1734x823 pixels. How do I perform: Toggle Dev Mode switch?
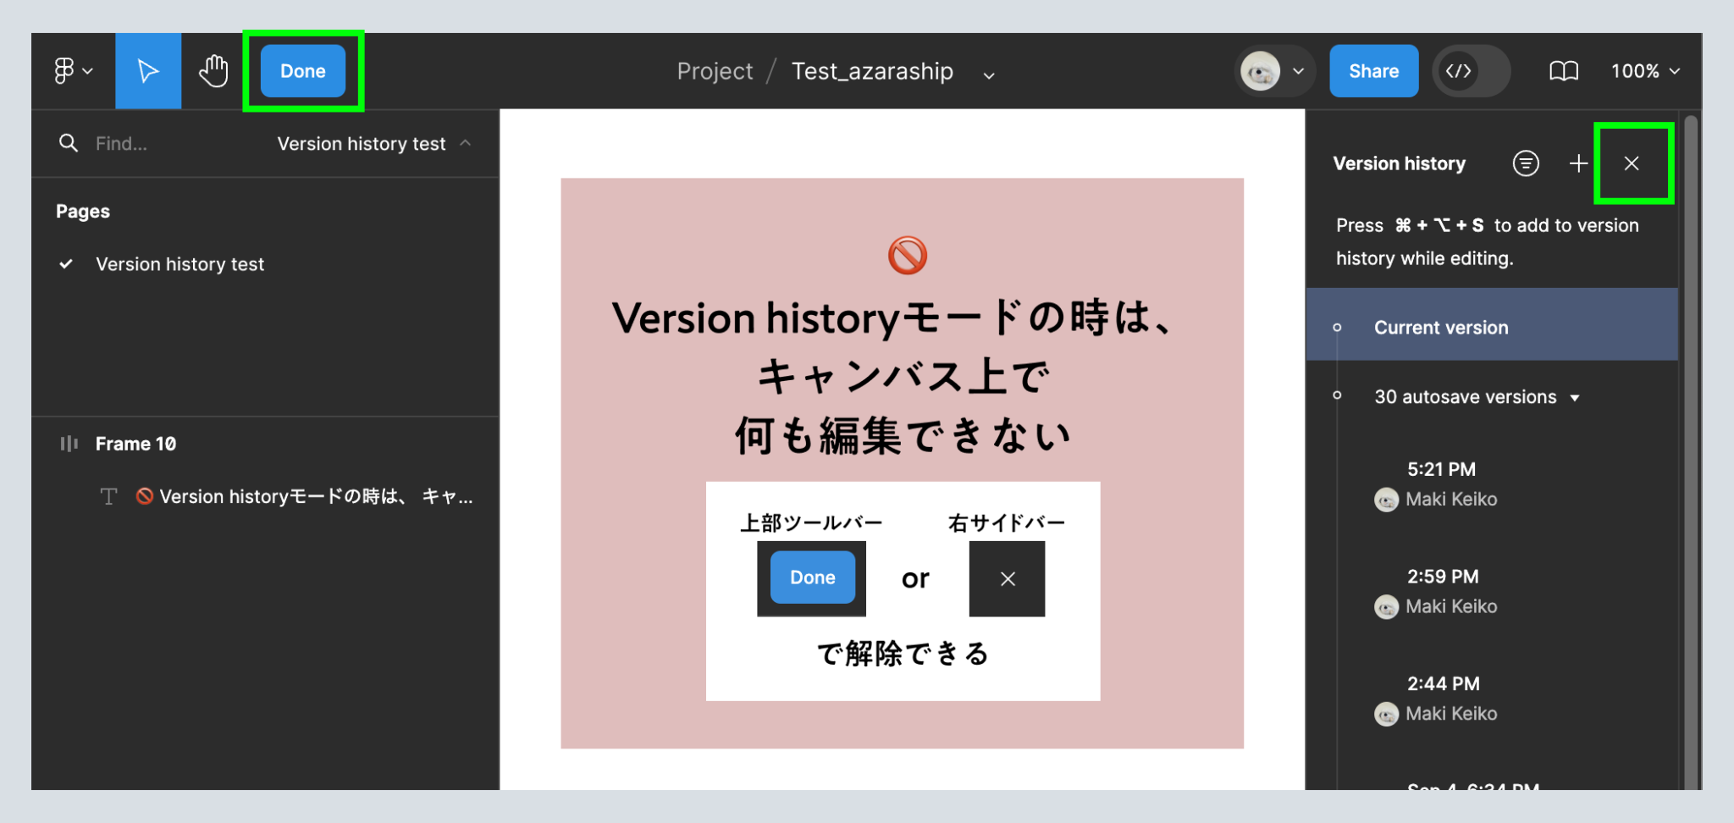pyautogui.click(x=1471, y=71)
